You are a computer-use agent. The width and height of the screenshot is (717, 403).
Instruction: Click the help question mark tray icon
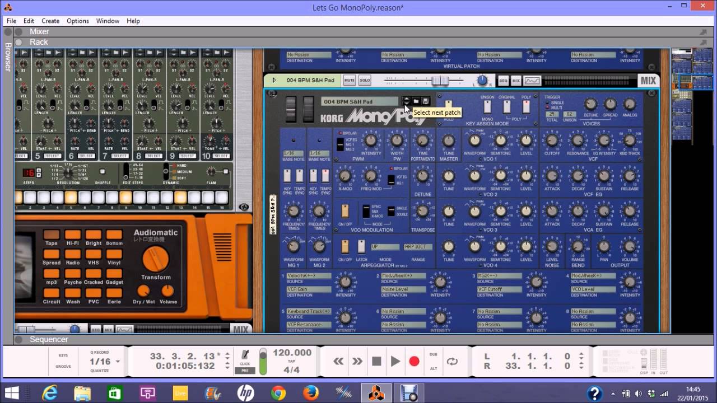[594, 393]
